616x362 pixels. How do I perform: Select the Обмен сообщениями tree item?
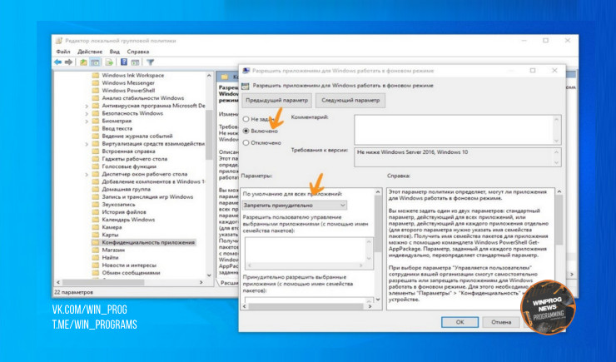(x=131, y=273)
